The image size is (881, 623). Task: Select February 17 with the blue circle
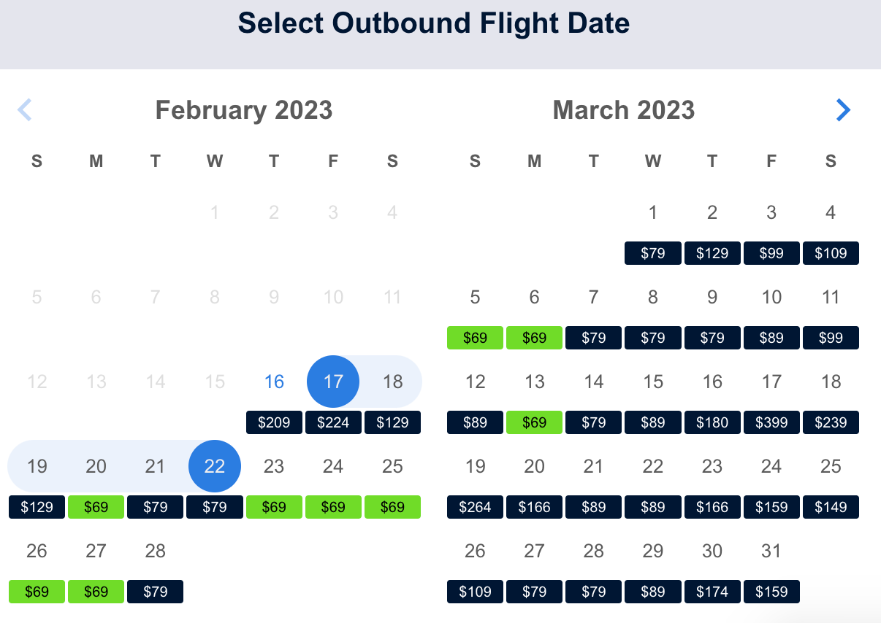333,382
